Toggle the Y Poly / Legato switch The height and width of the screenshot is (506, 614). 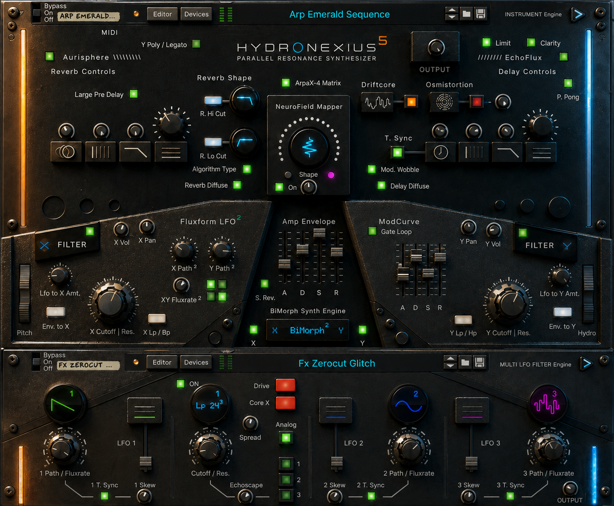pos(196,44)
